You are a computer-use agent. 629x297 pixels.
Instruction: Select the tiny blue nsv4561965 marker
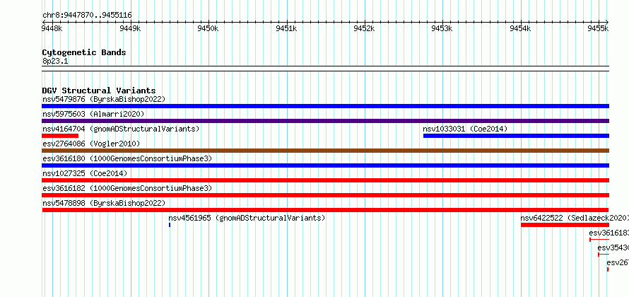point(170,225)
